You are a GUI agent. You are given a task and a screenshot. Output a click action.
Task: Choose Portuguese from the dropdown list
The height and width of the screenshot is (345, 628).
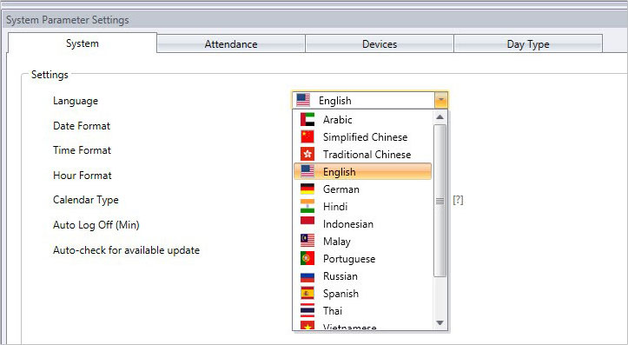coord(362,259)
